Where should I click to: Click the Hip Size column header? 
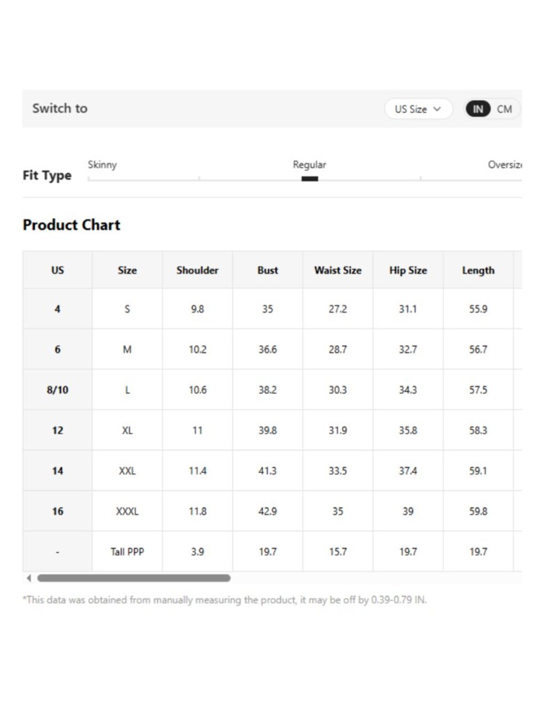pos(408,270)
